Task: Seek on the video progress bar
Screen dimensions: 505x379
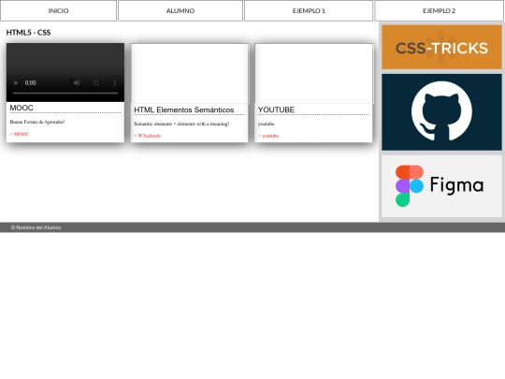Action: click(65, 94)
